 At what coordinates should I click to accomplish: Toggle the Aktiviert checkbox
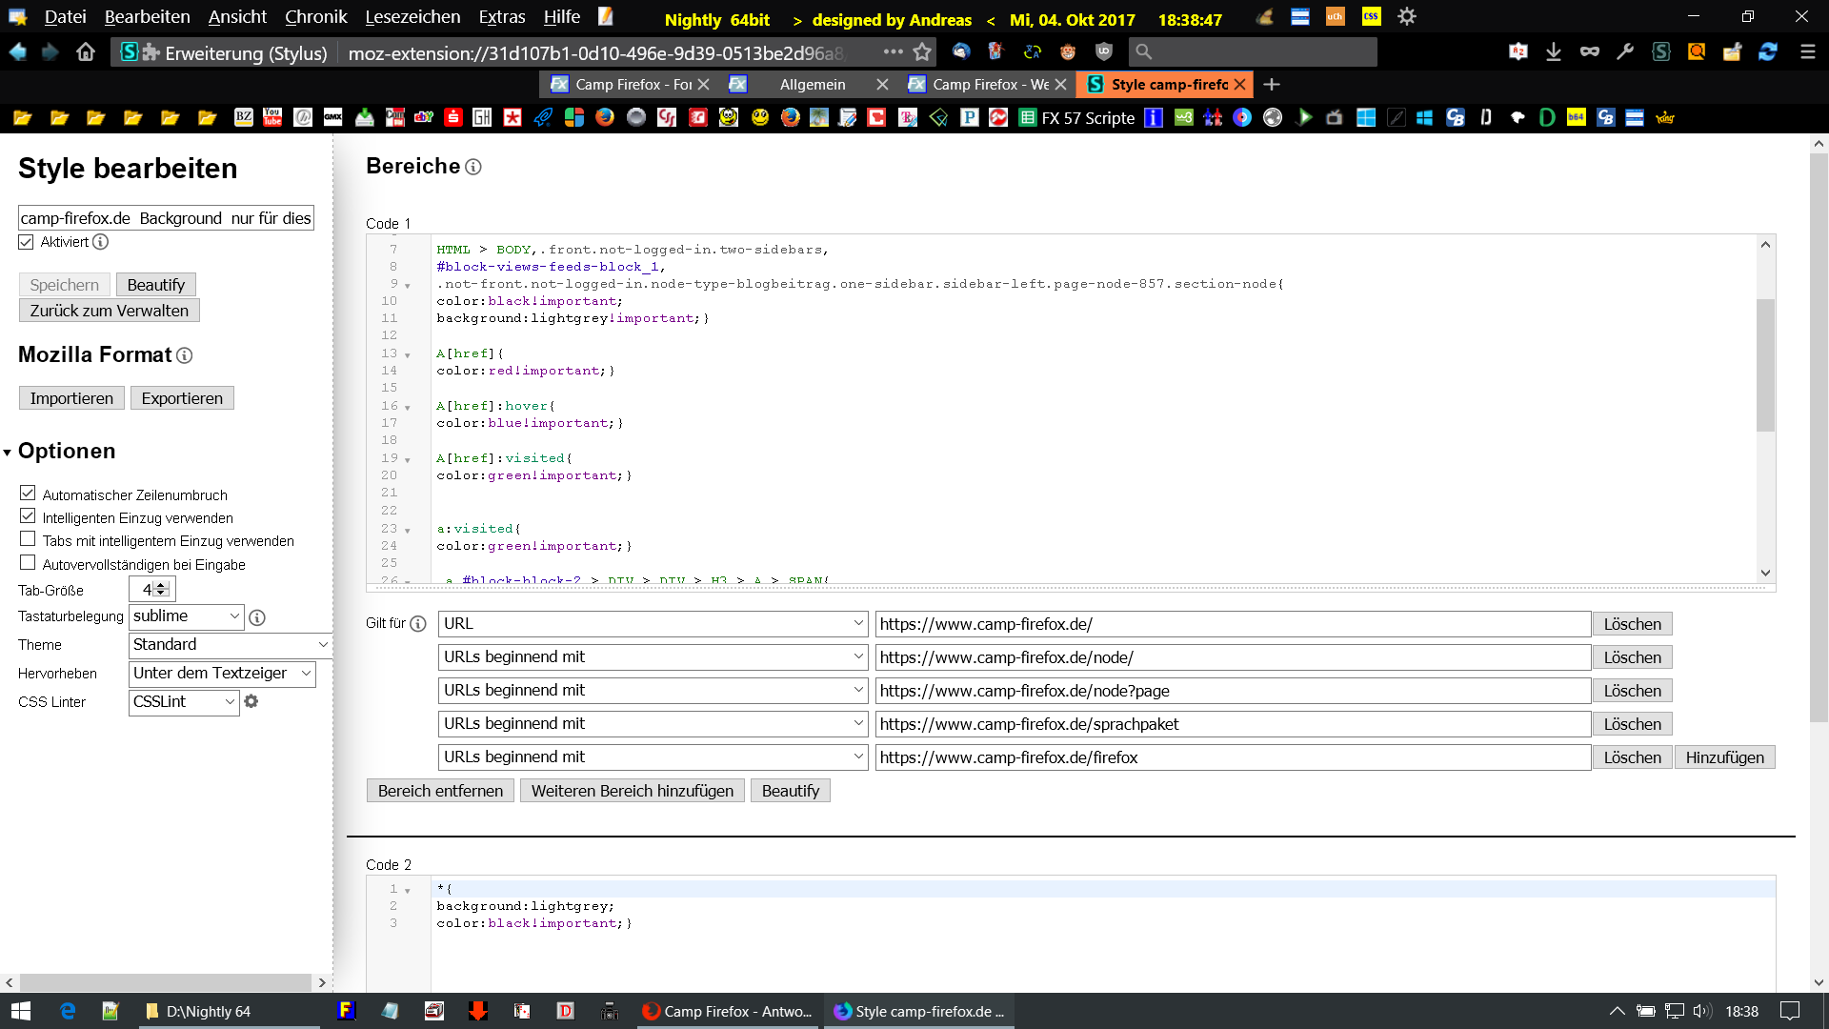27,242
